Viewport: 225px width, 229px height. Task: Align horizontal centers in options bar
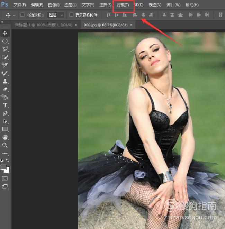tap(143, 15)
